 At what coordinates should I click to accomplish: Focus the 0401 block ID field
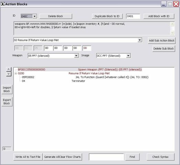pos(133,16)
